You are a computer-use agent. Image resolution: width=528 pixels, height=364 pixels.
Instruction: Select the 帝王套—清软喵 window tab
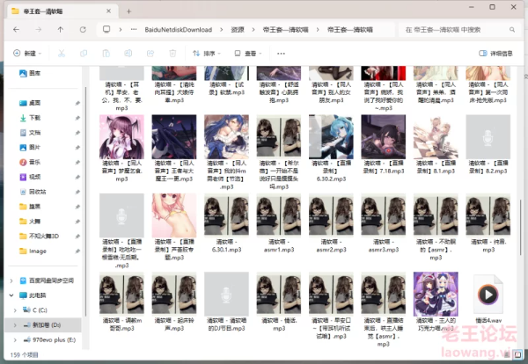[x=62, y=11]
